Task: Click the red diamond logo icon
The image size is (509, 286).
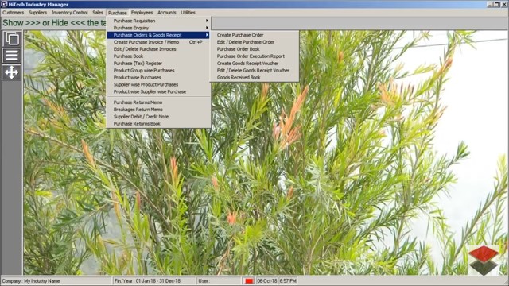Action: point(484,260)
